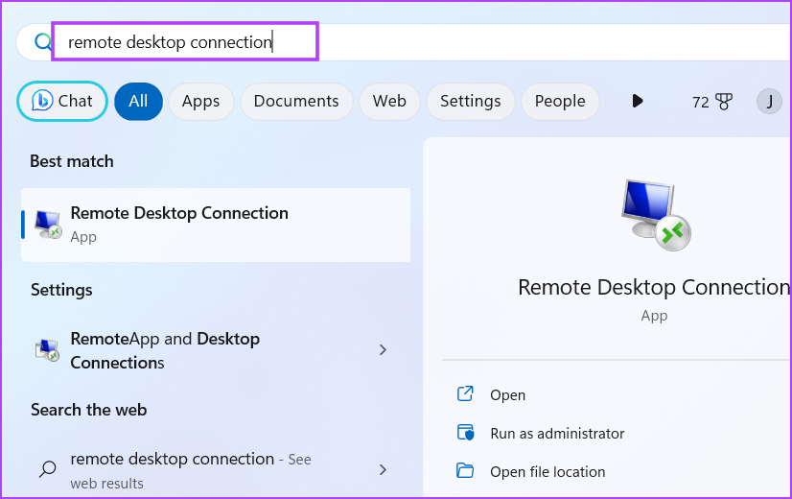
Task: Expand the web results chevron arrow
Action: click(x=383, y=470)
